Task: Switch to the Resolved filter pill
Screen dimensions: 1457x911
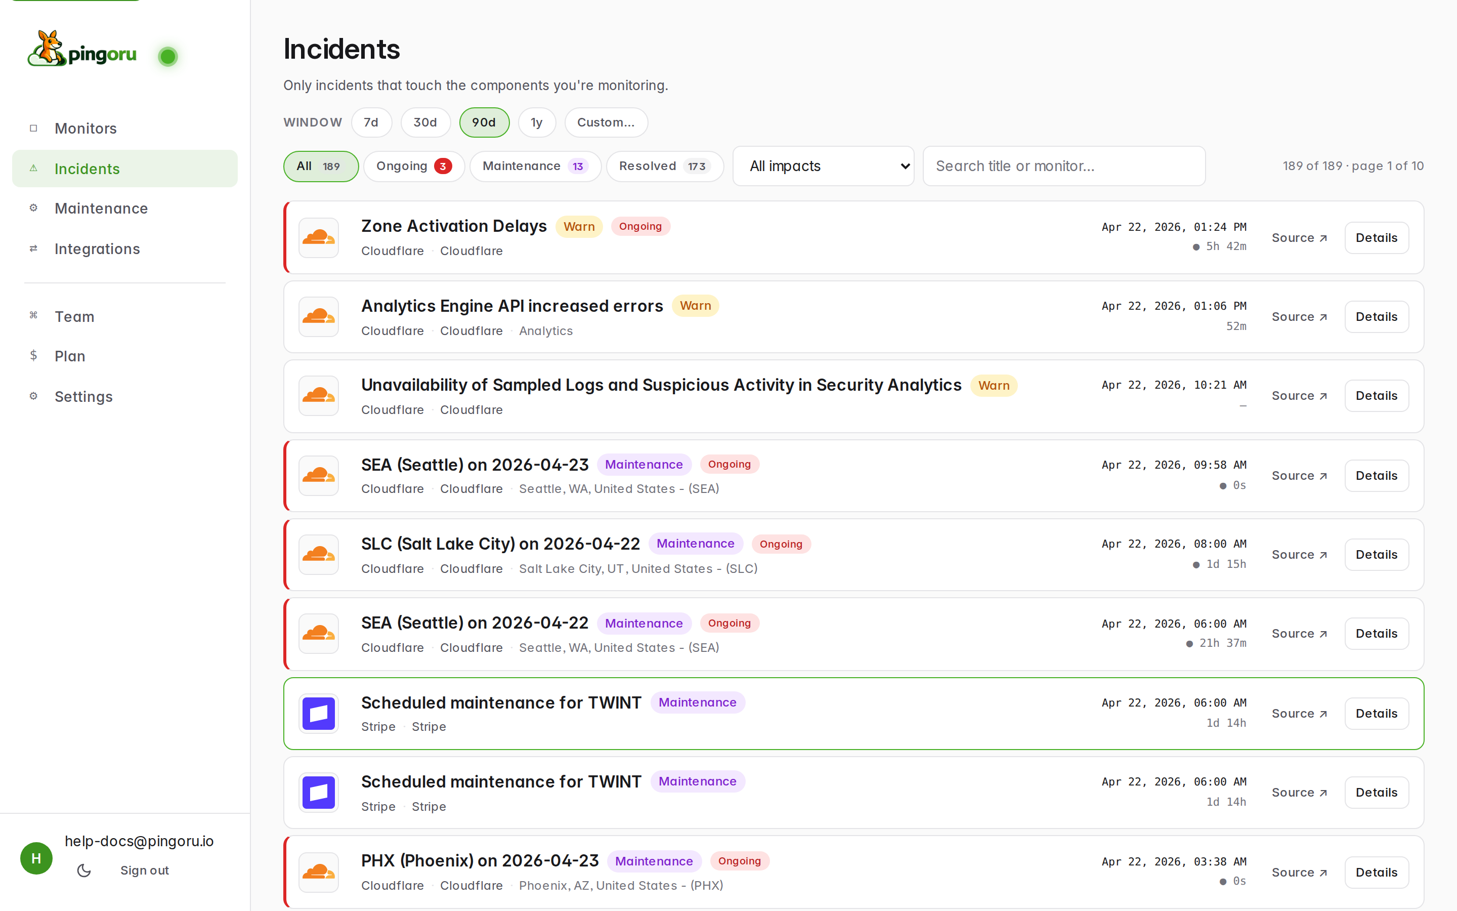Action: pyautogui.click(x=665, y=165)
